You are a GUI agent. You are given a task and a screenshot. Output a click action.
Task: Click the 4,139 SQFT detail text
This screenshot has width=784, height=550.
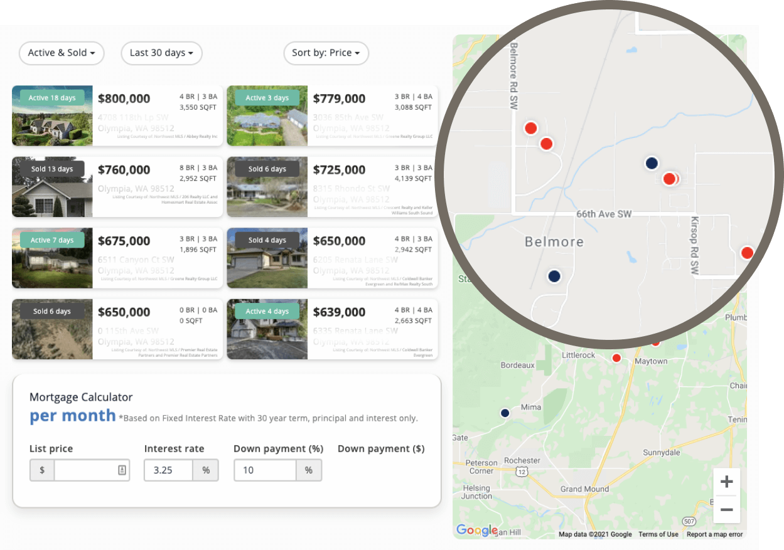click(x=413, y=179)
